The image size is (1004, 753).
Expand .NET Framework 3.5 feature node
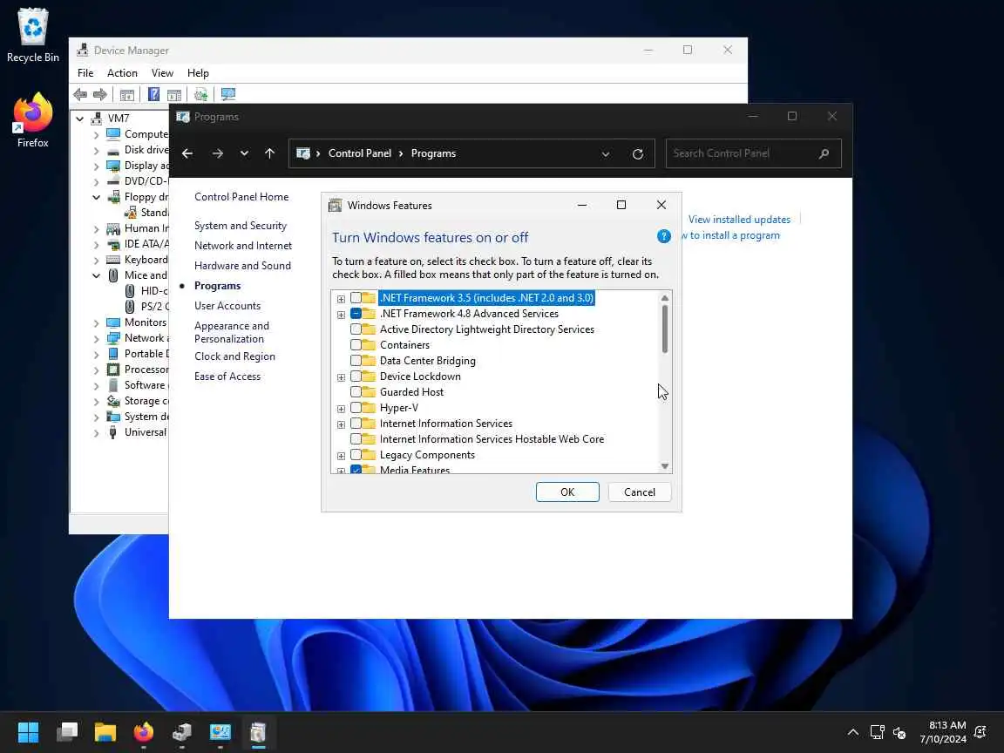tap(342, 299)
